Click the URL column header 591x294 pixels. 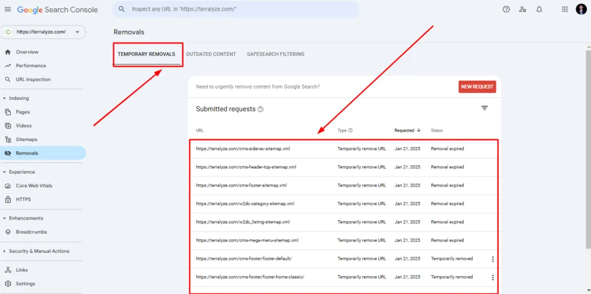coord(200,130)
